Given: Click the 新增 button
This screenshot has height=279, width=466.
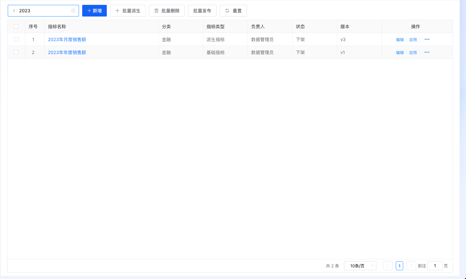Looking at the screenshot, I should (x=94, y=11).
